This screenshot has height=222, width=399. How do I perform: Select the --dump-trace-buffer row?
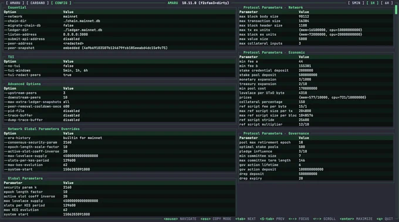[120, 120]
